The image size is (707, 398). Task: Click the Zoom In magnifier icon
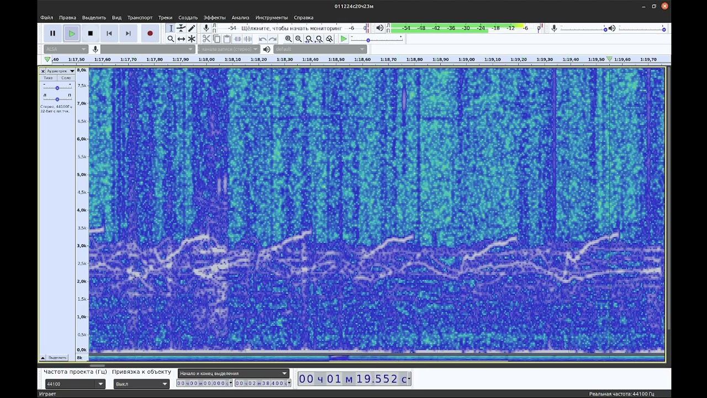coord(288,39)
